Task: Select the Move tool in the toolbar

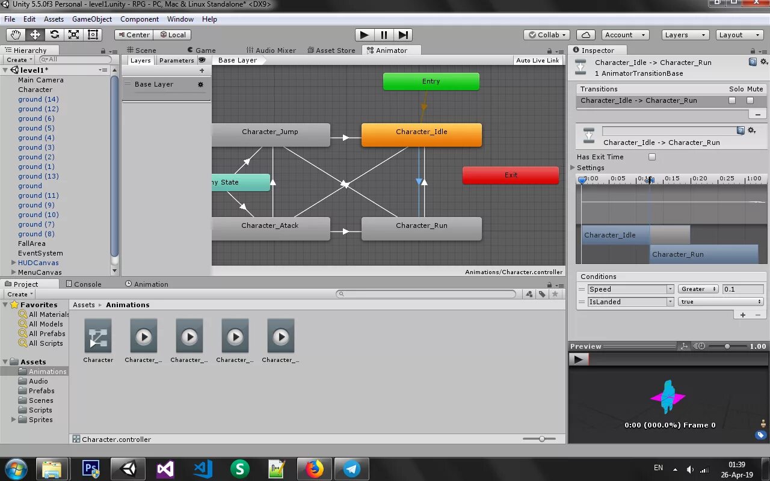Action: tap(35, 35)
